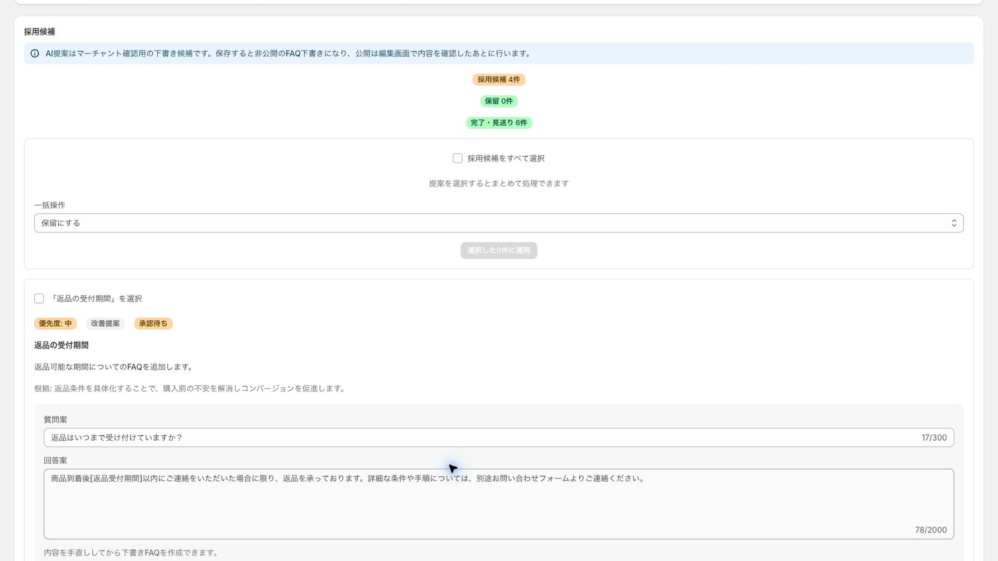
Task: Select the 「返品の受付期間」を選択 checkbox
Action: (39, 299)
